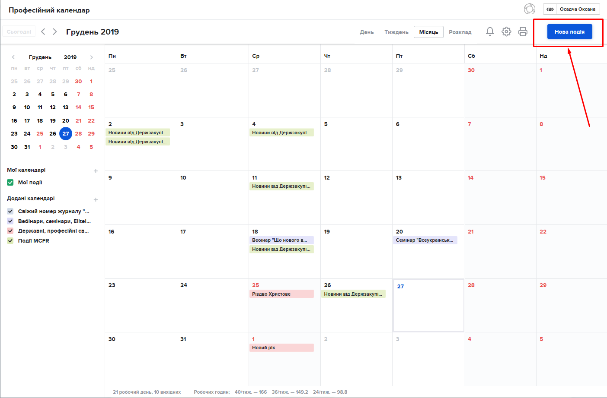The height and width of the screenshot is (398, 607).
Task: Uncheck the Мої події calendar
Action: click(x=10, y=183)
